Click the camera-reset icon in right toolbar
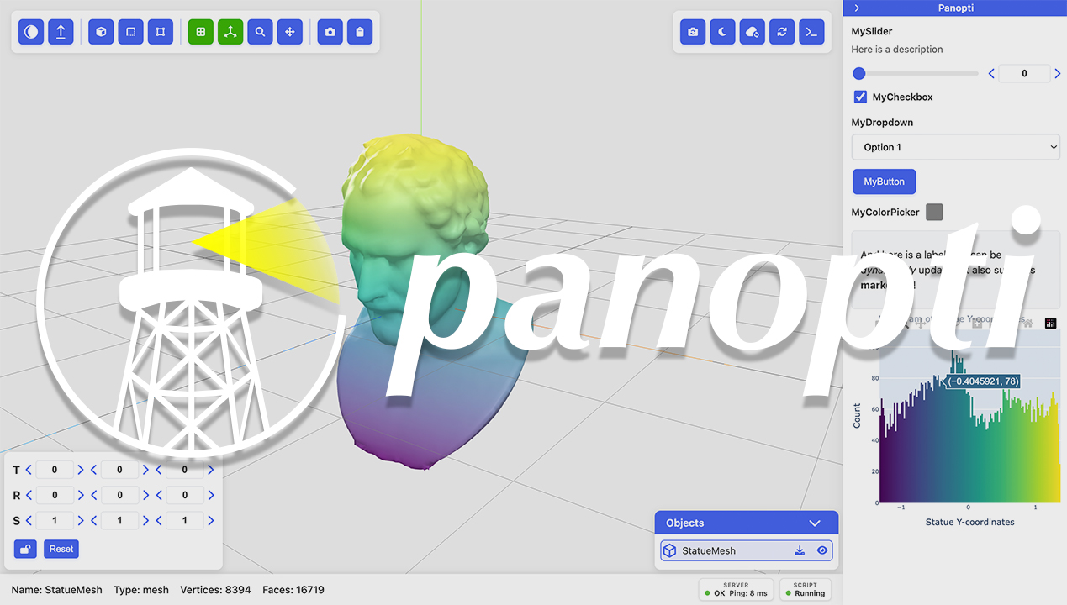The width and height of the screenshot is (1067, 605). point(693,32)
